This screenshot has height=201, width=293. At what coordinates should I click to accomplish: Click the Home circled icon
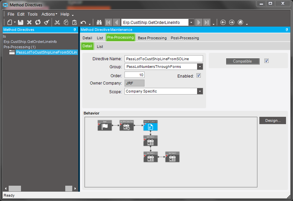[240, 22]
